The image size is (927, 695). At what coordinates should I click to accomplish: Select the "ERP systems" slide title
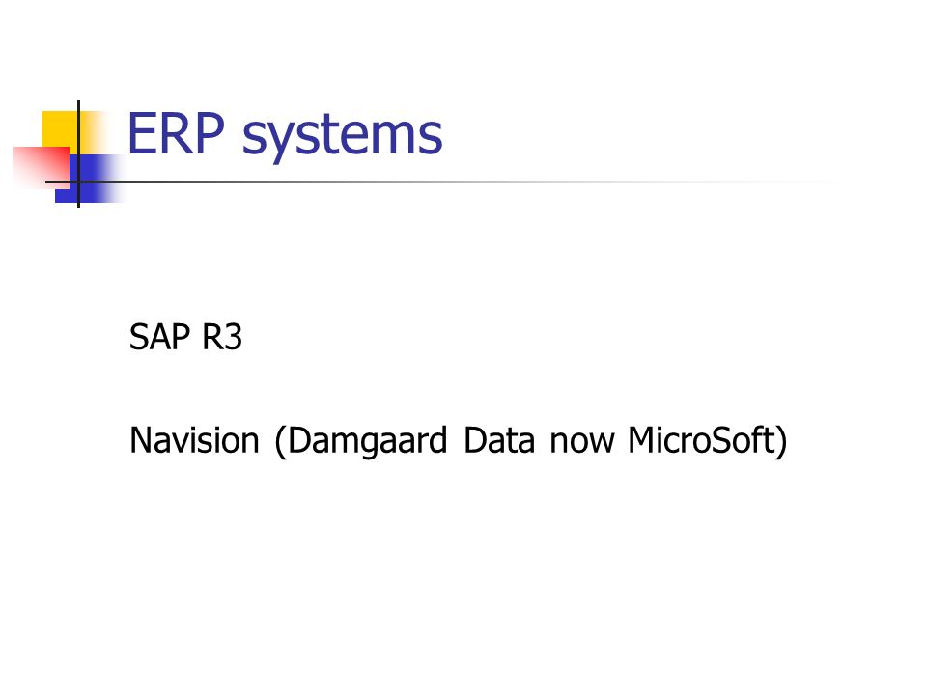(x=285, y=136)
